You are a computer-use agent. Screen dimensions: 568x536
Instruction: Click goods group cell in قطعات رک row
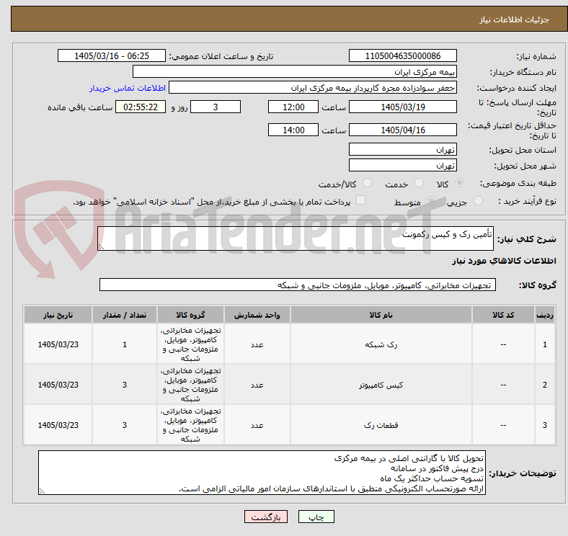(x=190, y=425)
